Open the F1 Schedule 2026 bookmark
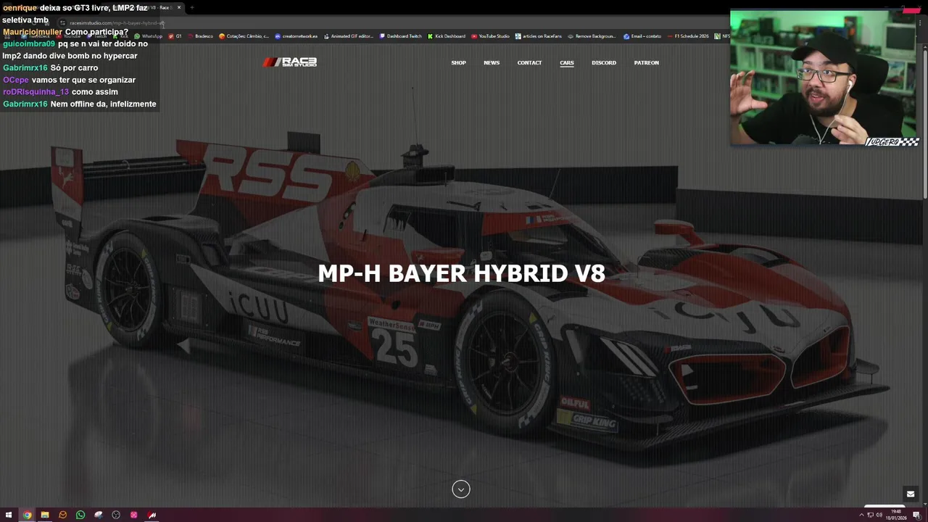The image size is (928, 522). (x=688, y=36)
